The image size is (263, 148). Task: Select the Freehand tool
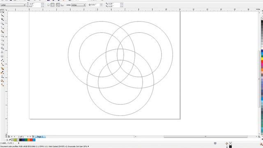pos(2,28)
